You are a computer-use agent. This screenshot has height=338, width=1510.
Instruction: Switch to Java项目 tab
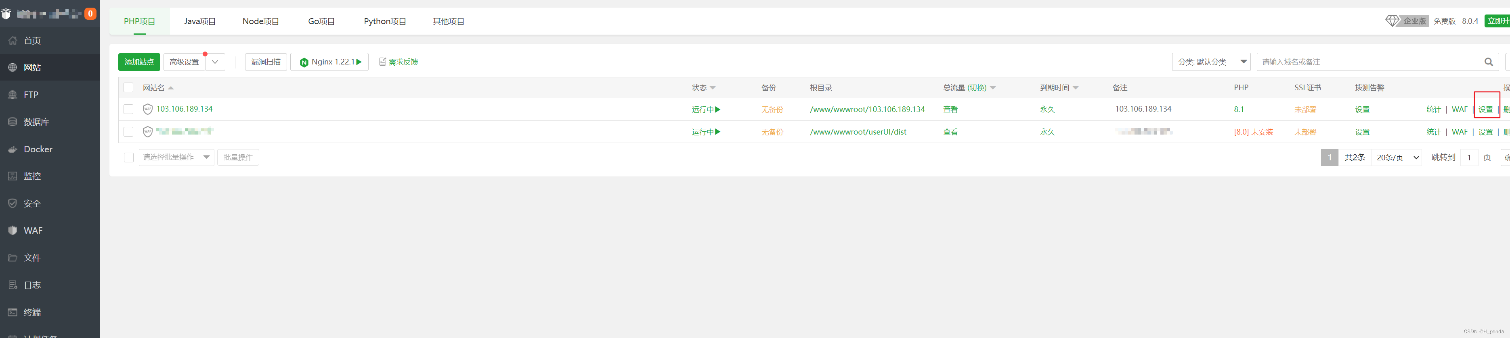pyautogui.click(x=200, y=21)
